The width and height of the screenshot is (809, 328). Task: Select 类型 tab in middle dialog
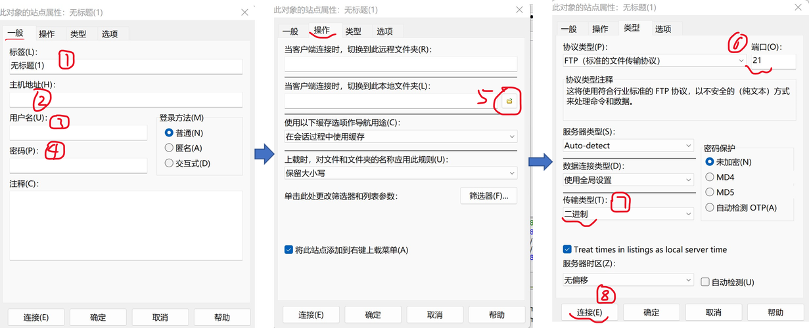[x=353, y=31]
